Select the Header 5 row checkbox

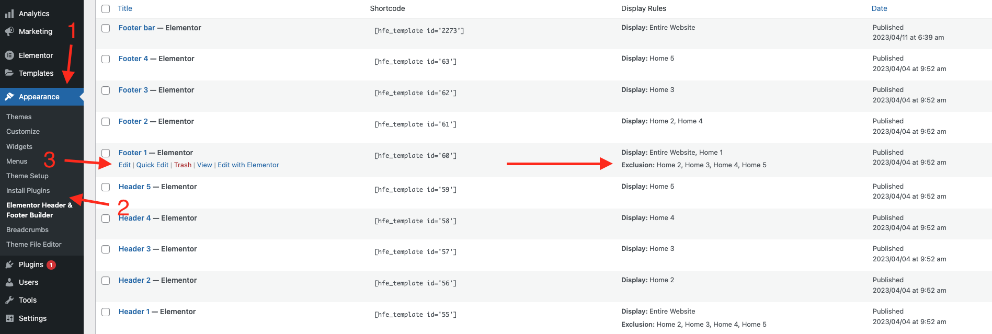point(106,187)
